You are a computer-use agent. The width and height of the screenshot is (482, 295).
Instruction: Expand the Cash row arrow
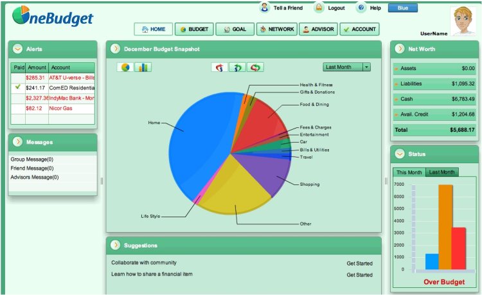click(397, 99)
